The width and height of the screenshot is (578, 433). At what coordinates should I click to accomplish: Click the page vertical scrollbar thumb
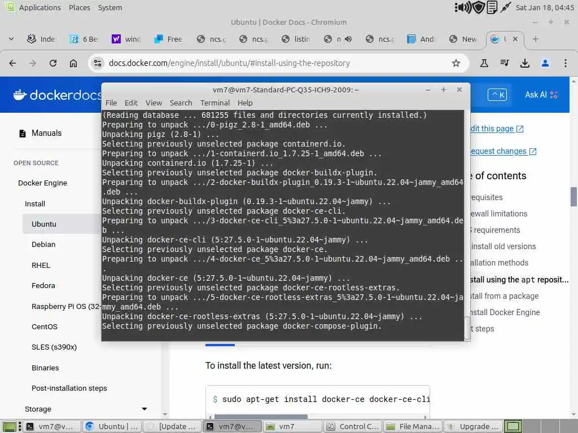(x=573, y=197)
